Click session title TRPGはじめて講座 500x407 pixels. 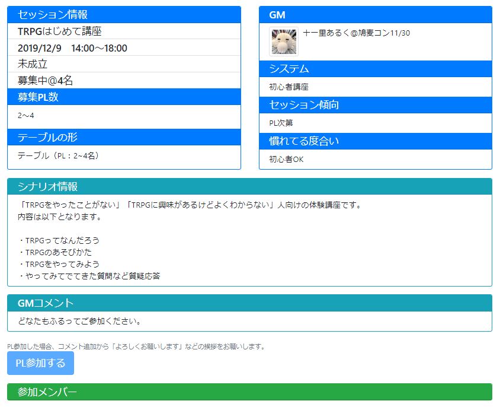[x=60, y=31]
